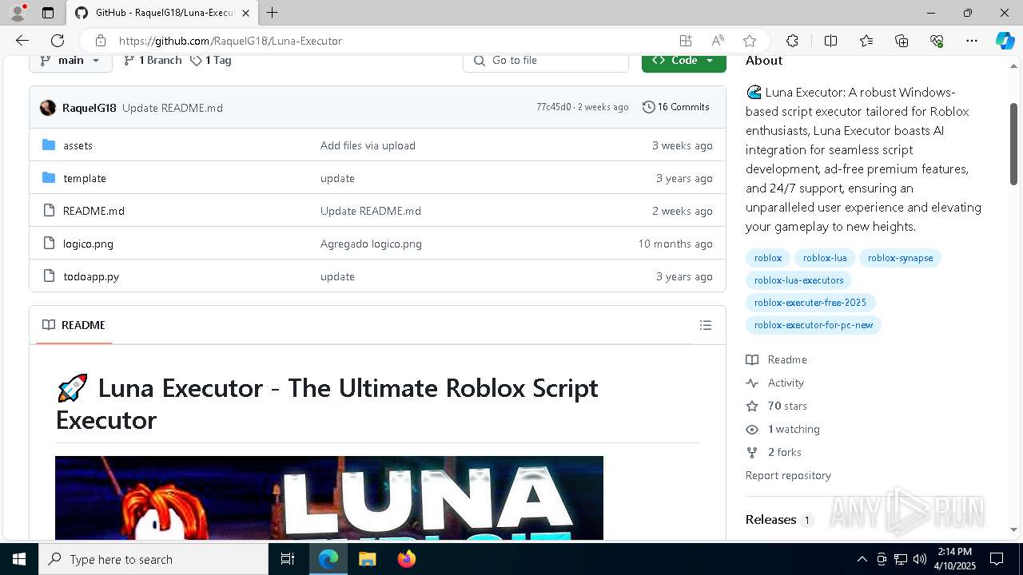Viewport: 1023px width, 575px height.
Task: Select the roblox-executor-for-pc-new topic tag
Action: coord(814,325)
